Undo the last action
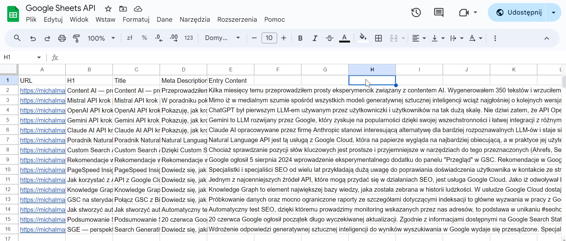Screen dimensions: 566x241 (33, 38)
